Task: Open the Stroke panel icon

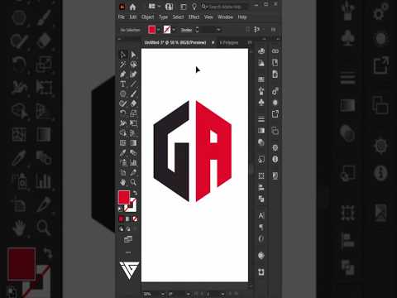Action: 261,119
